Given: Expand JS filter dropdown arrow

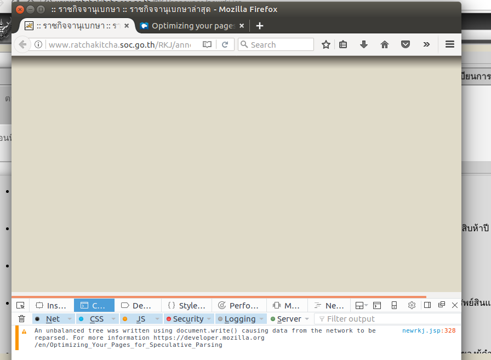Looking at the screenshot, I should 157,319.
